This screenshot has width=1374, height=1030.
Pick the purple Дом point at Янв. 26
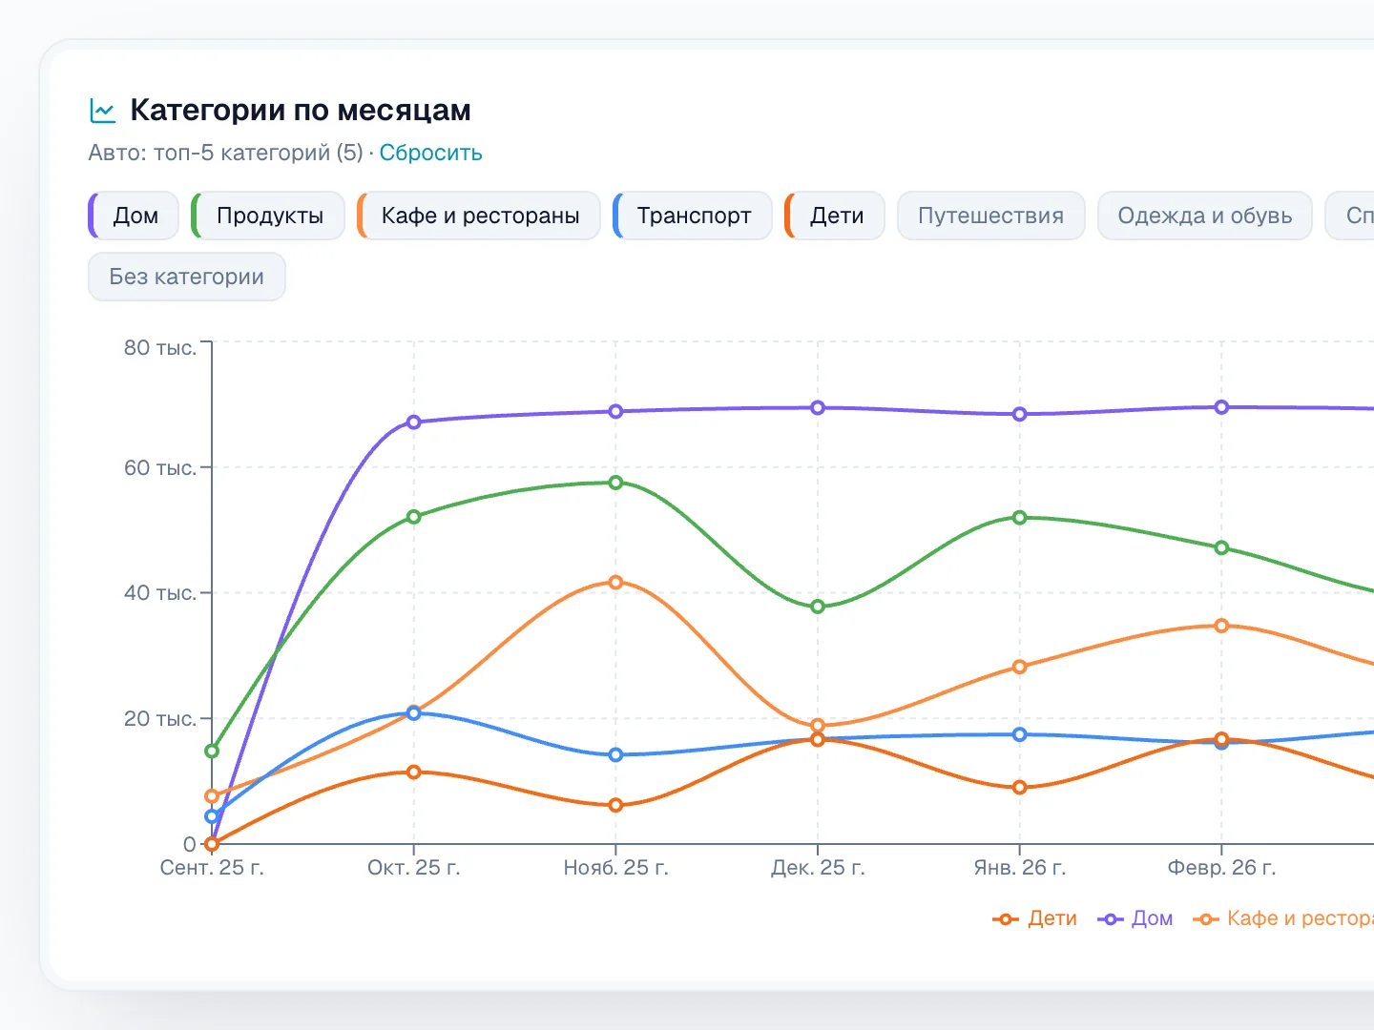tap(1020, 414)
